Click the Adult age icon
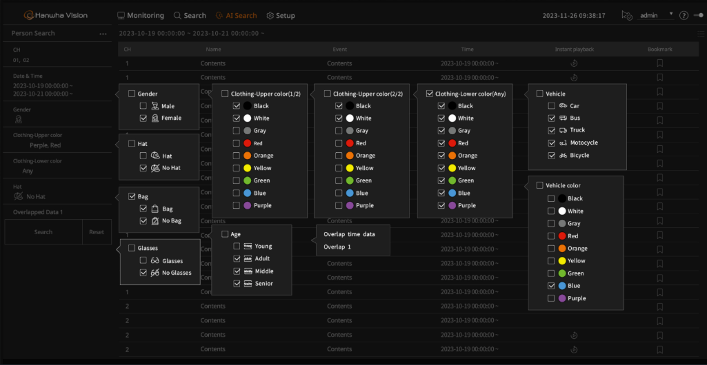The height and width of the screenshot is (365, 707). tap(248, 259)
